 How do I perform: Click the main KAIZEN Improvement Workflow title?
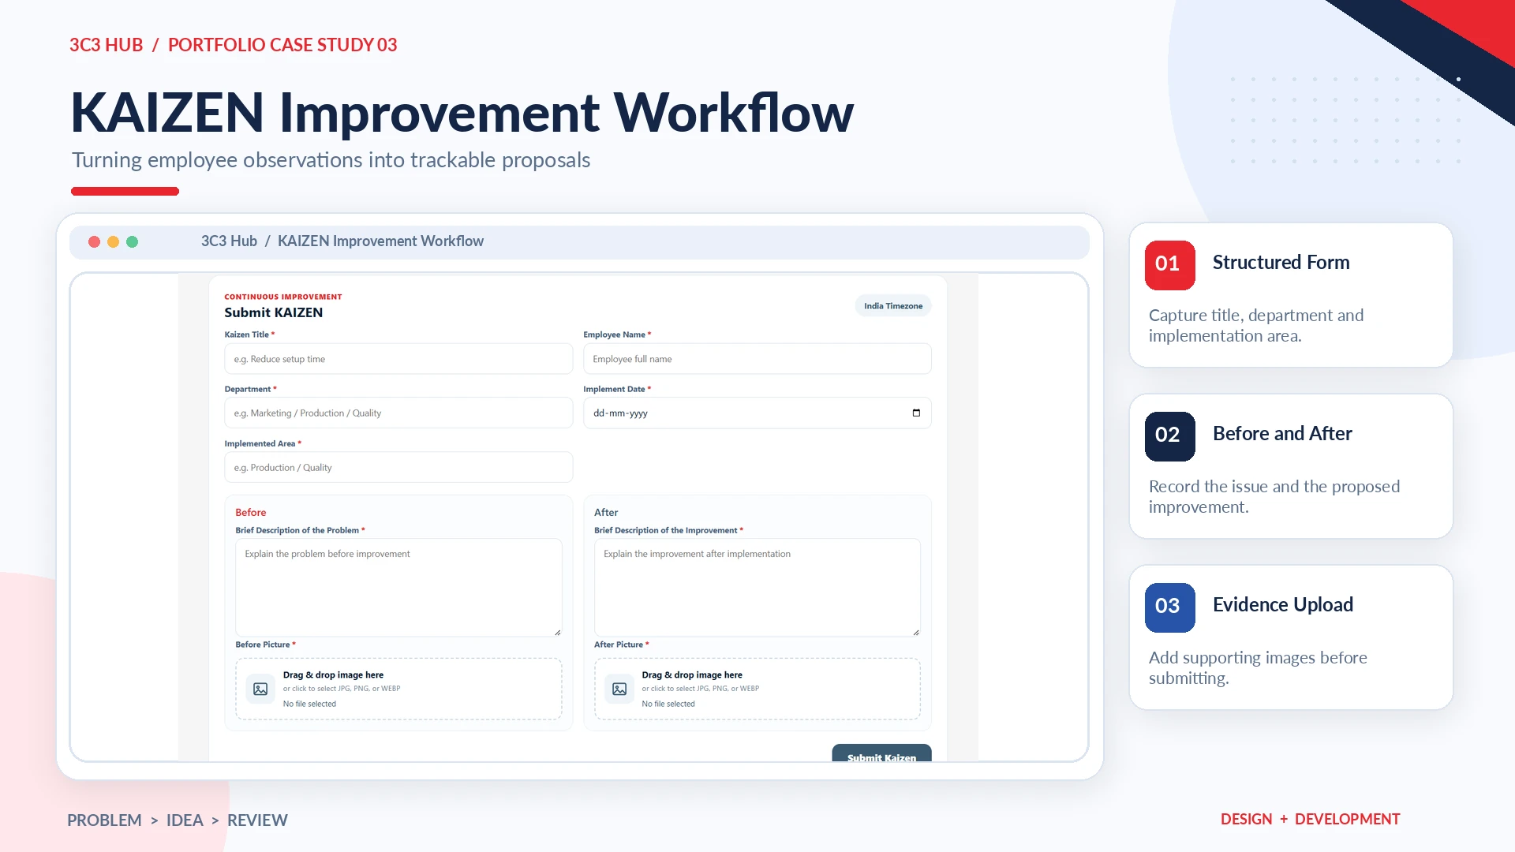click(x=462, y=113)
